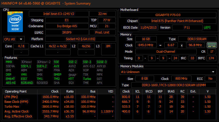Click the L2 cache value 4x256
Screen dimensions: 219x122
pyautogui.click(x=86, y=46)
